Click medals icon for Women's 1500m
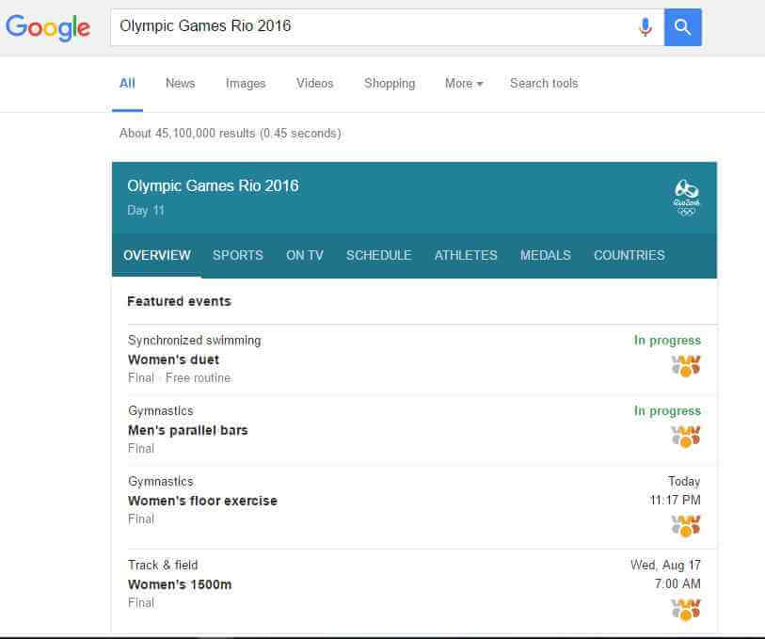 [x=686, y=610]
